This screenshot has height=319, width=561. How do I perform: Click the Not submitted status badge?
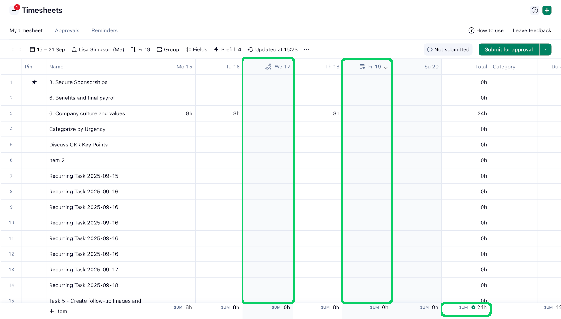tap(448, 49)
